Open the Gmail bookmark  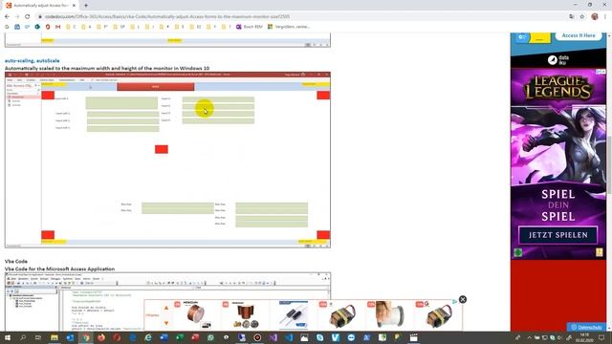tap(57, 27)
